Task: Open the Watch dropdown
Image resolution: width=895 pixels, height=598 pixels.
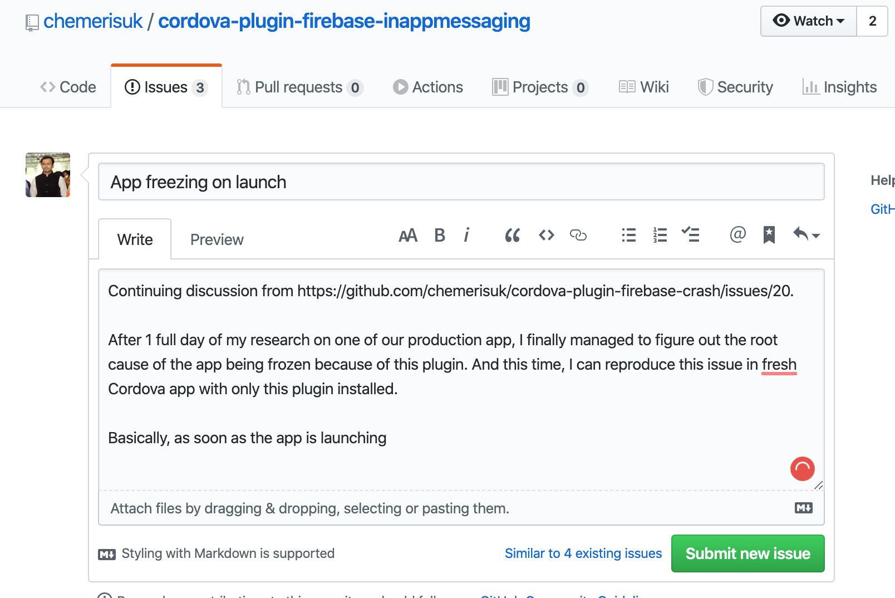Action: [807, 21]
